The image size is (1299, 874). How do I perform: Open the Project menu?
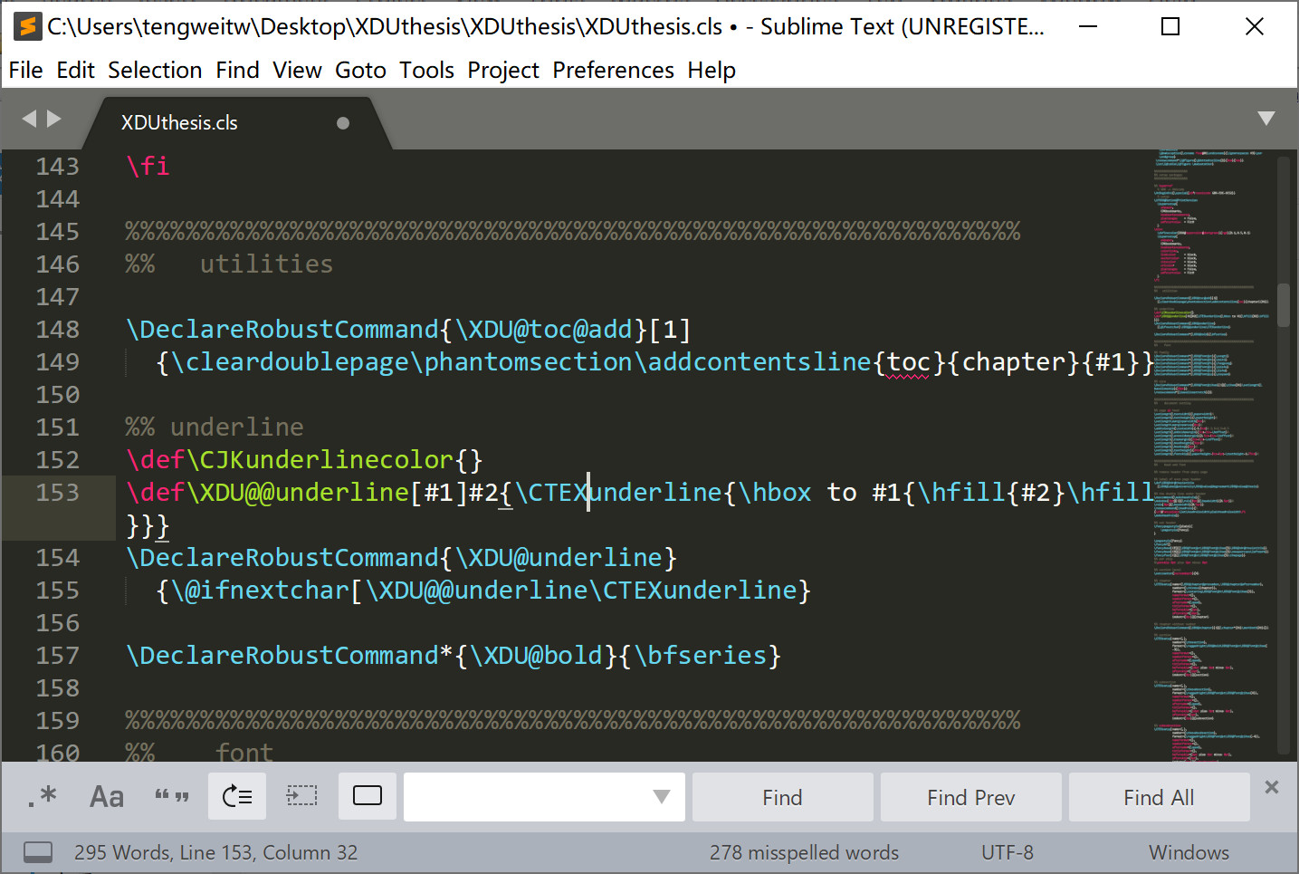(x=502, y=70)
